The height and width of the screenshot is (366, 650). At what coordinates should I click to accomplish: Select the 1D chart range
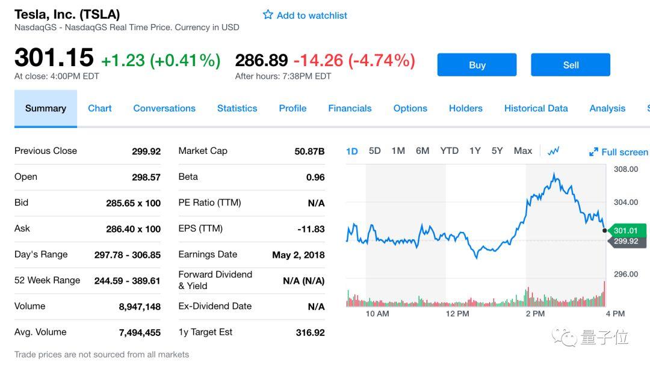(352, 151)
